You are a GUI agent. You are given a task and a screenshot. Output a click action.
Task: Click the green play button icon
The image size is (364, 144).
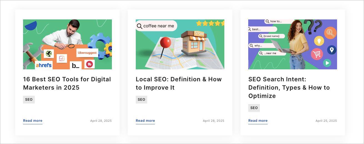(327, 63)
